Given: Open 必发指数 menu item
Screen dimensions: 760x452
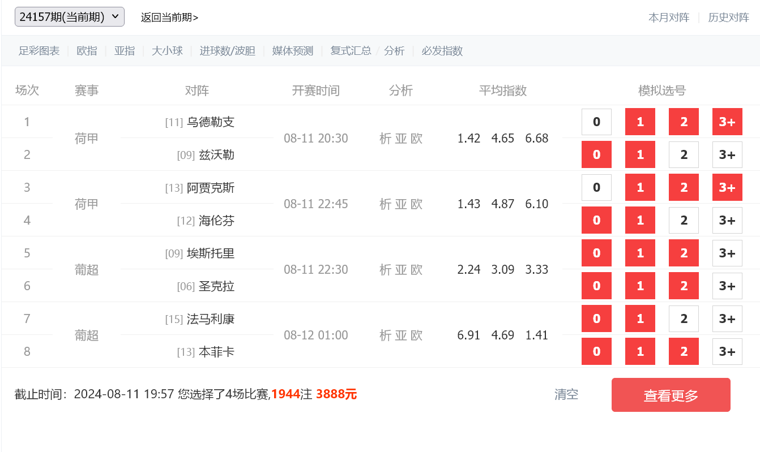Looking at the screenshot, I should point(442,51).
